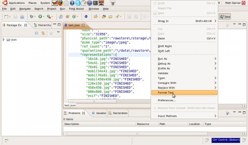
Task: Open the New wizard dropdown arrow
Action: [x=10, y=16]
